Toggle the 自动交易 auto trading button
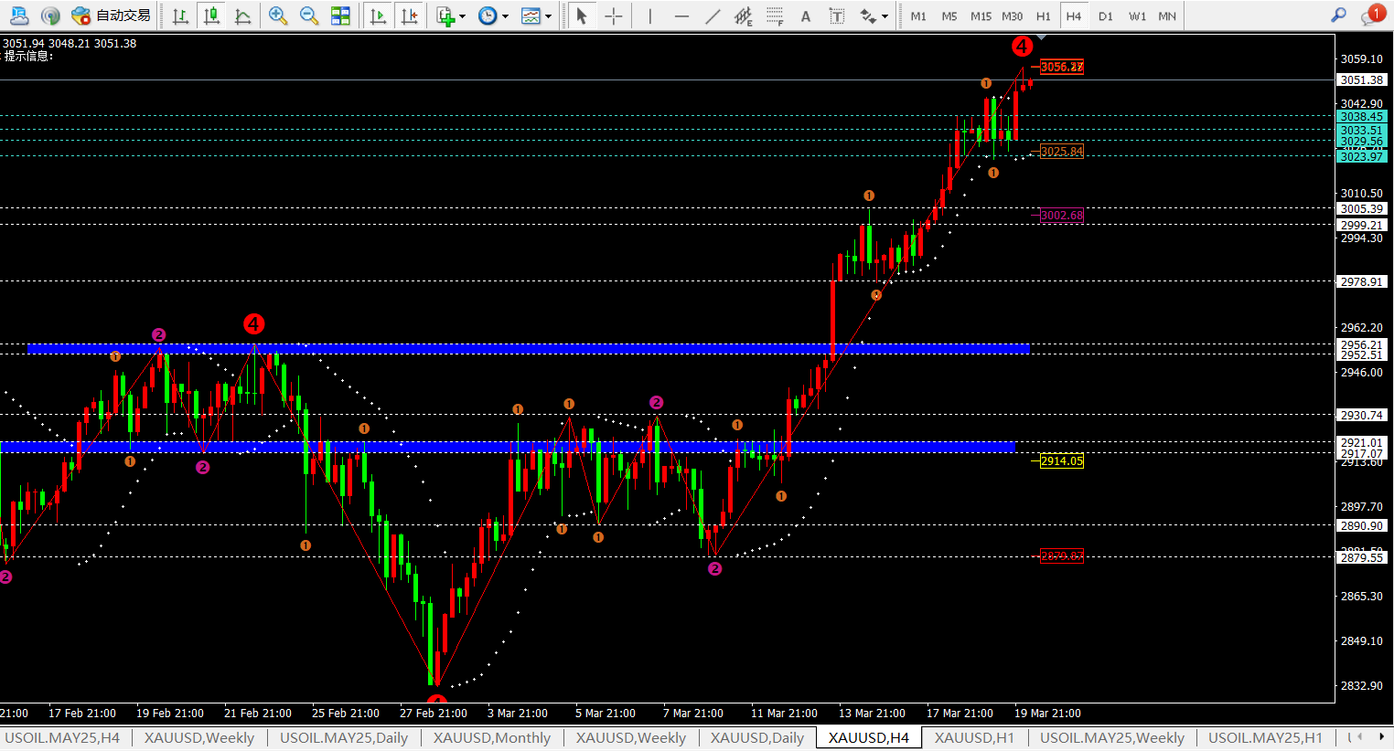 [112, 16]
